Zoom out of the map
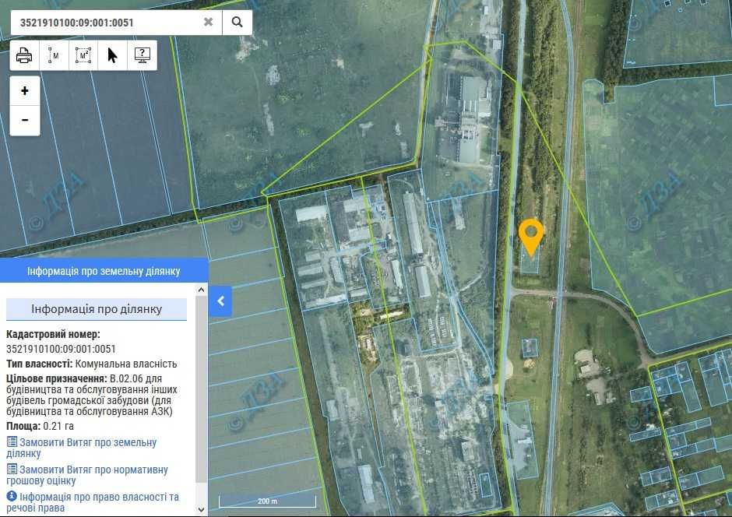This screenshot has width=732, height=517. (x=25, y=121)
